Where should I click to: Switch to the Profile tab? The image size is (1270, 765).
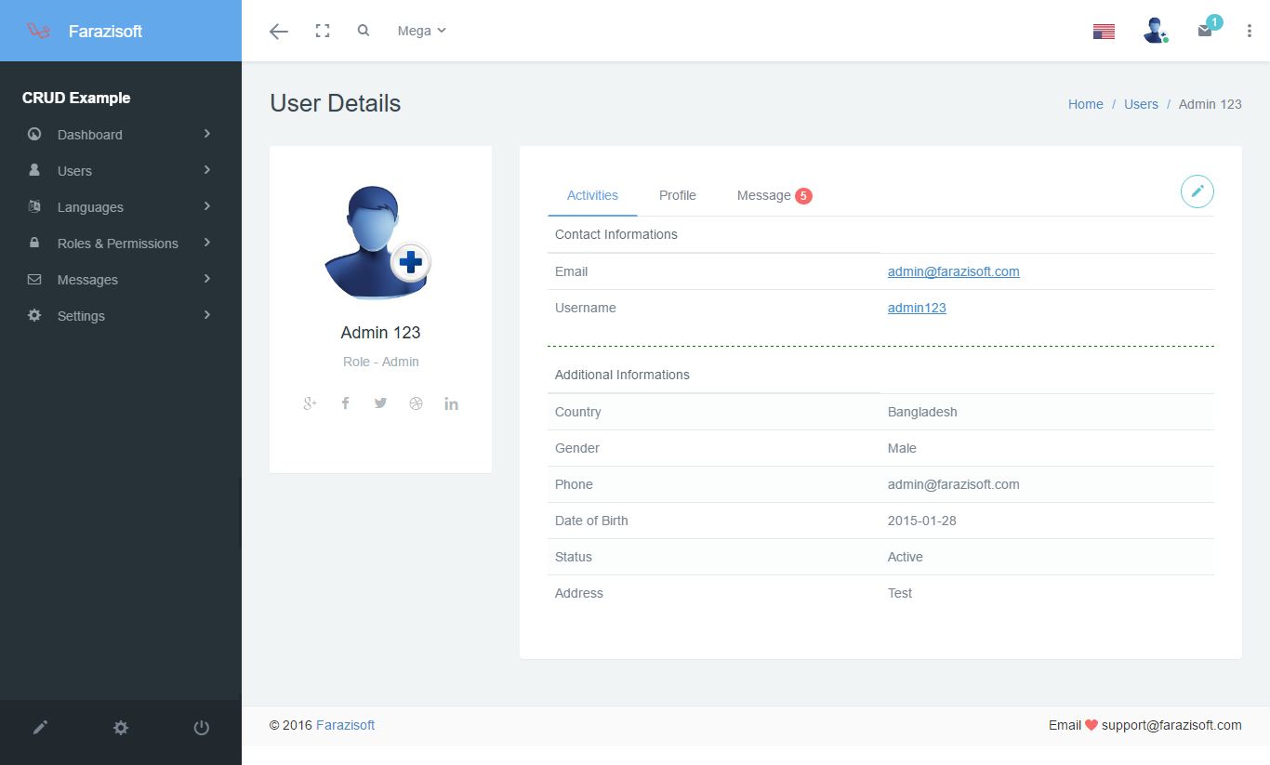click(x=678, y=195)
